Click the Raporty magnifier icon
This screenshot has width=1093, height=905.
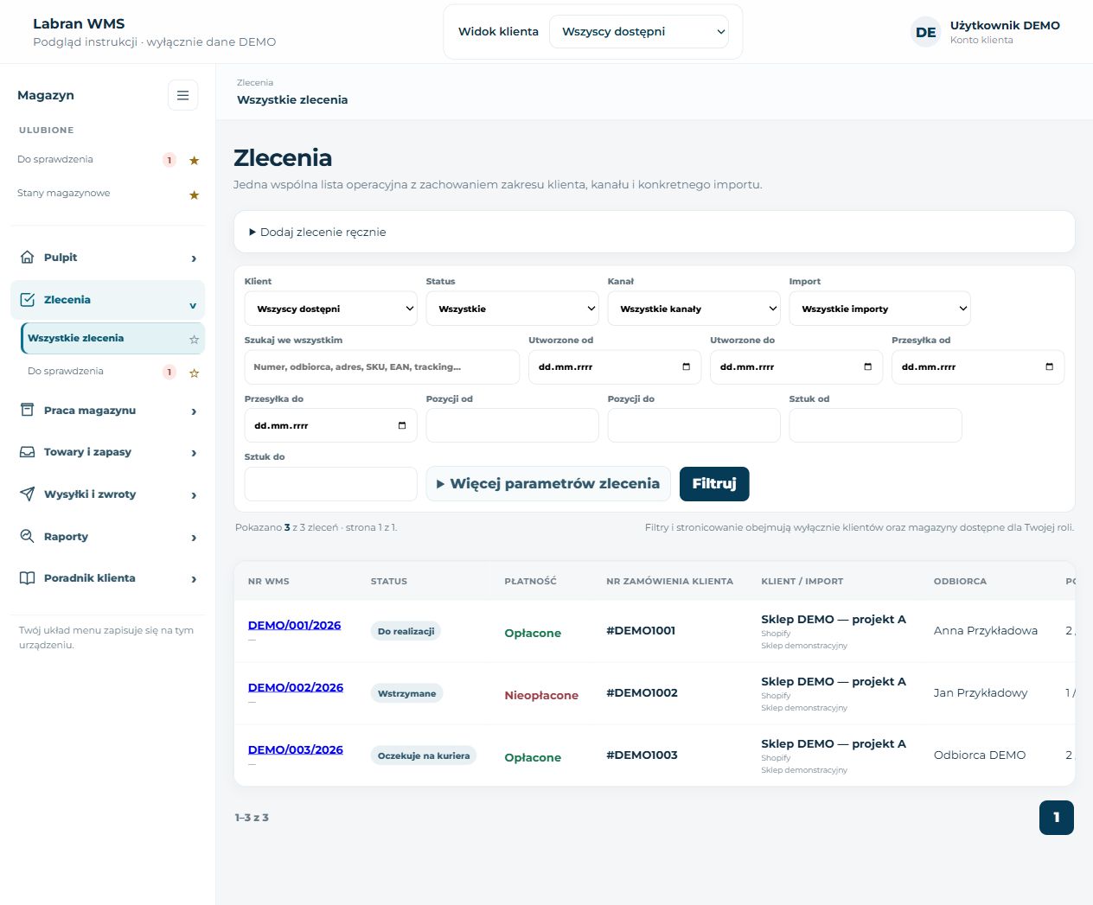[28, 536]
